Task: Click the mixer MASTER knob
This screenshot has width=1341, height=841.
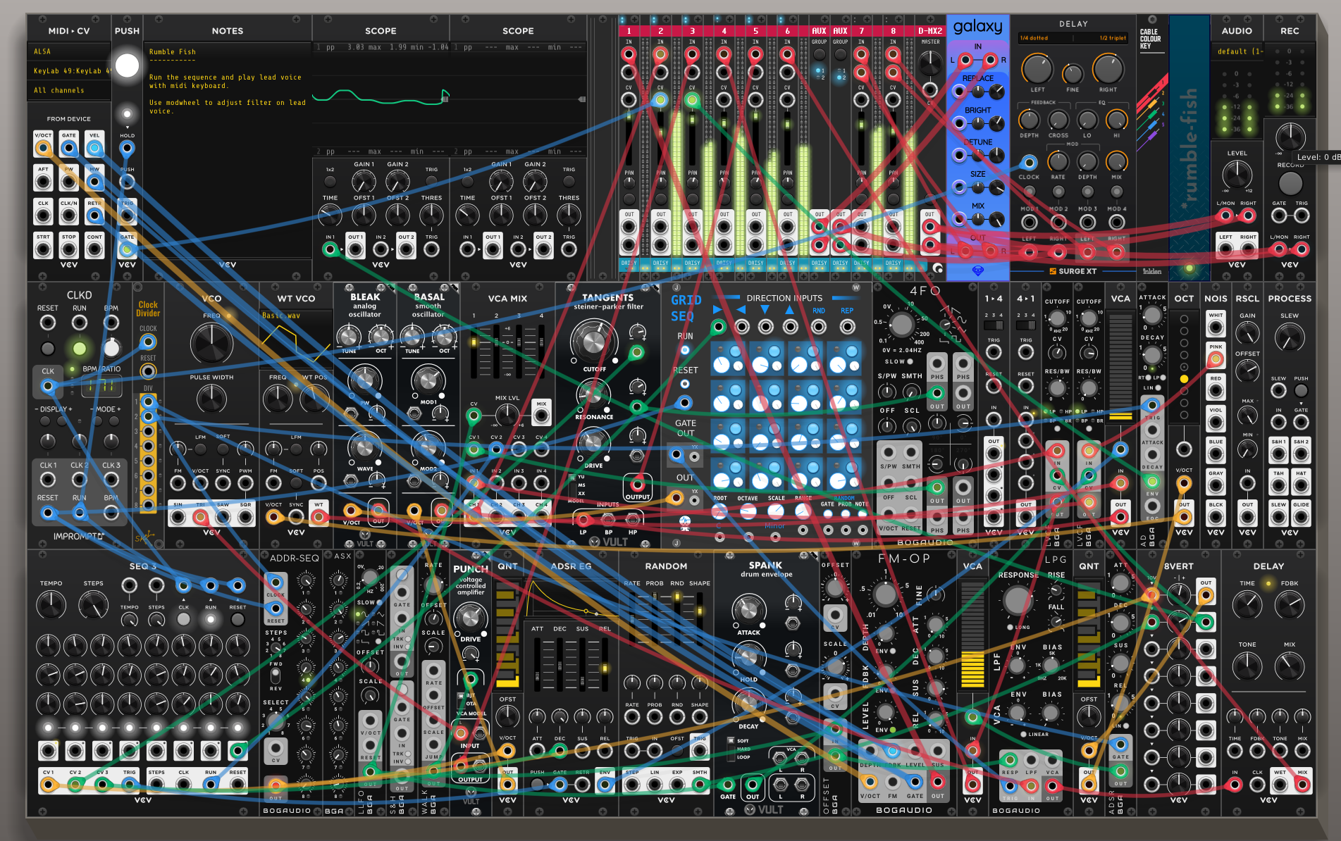Action: (930, 63)
